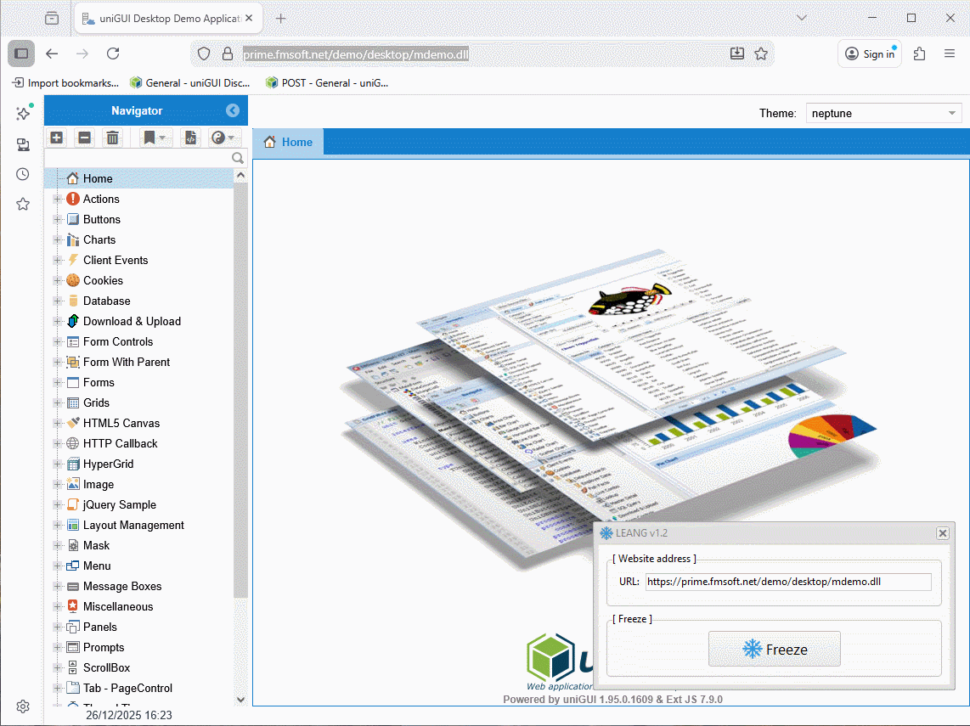Click the collapse-all minus icon in Navigator toolbar
The height and width of the screenshot is (726, 970).
click(85, 138)
